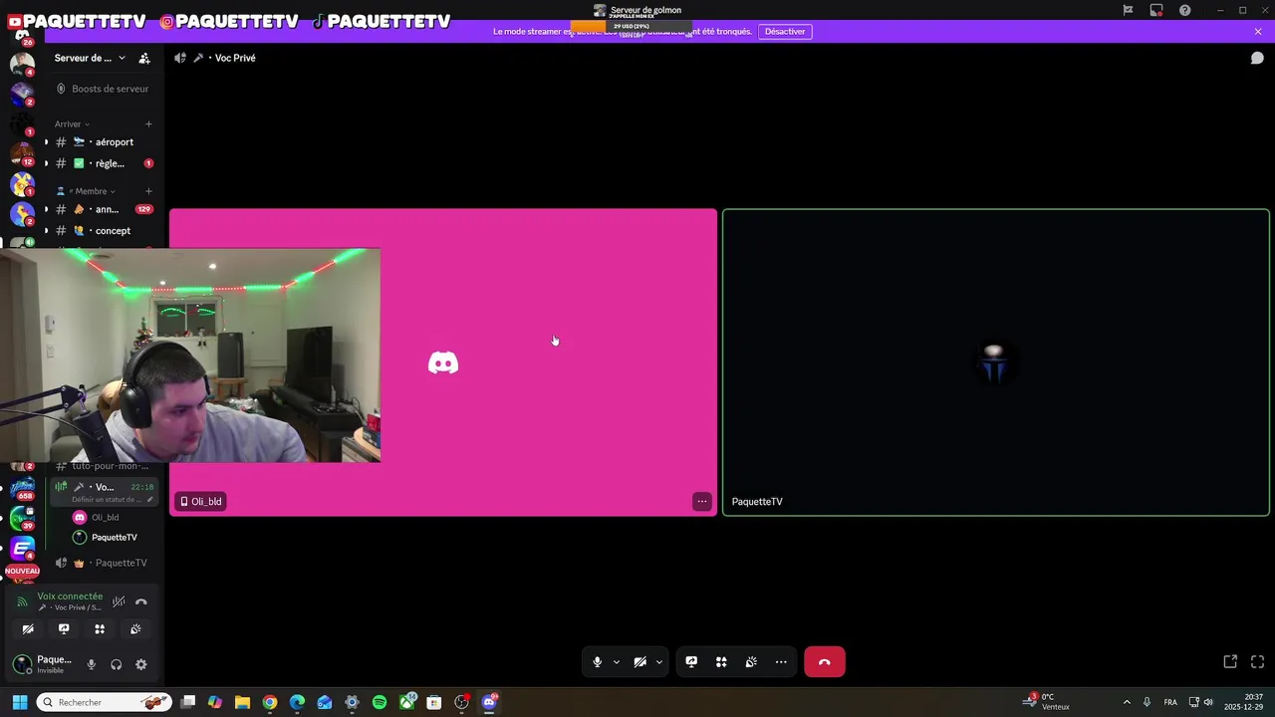Select PaquetteTV in the voice channel list
Viewport: 1275px width, 717px height.
click(x=106, y=538)
